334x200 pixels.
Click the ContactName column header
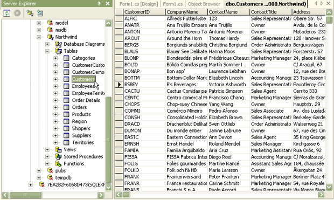228,12
